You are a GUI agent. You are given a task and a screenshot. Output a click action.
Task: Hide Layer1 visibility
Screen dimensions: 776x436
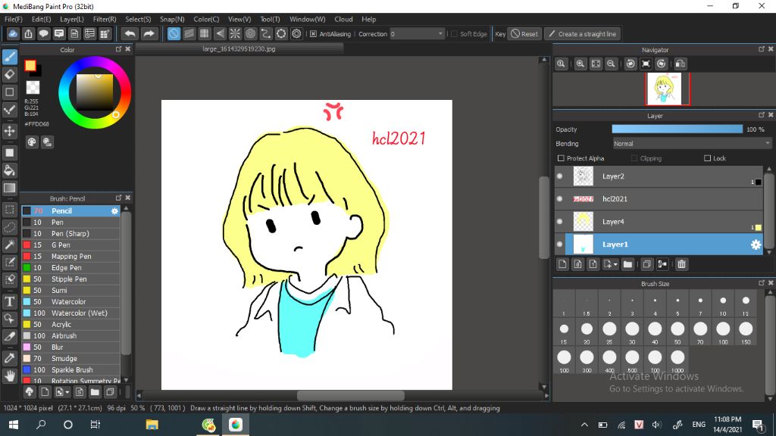[x=560, y=244]
